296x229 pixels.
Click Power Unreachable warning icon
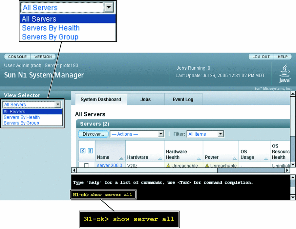pyautogui.click(x=207, y=166)
